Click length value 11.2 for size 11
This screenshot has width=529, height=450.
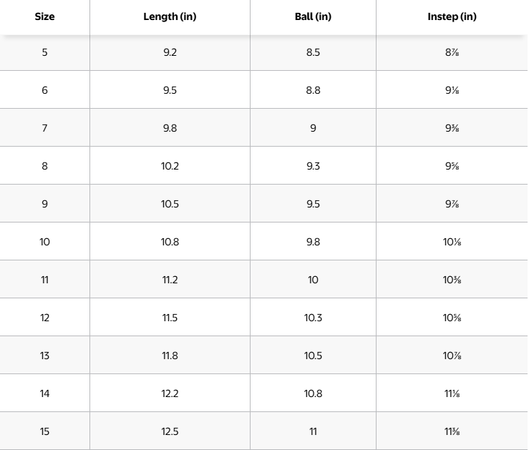tap(170, 280)
